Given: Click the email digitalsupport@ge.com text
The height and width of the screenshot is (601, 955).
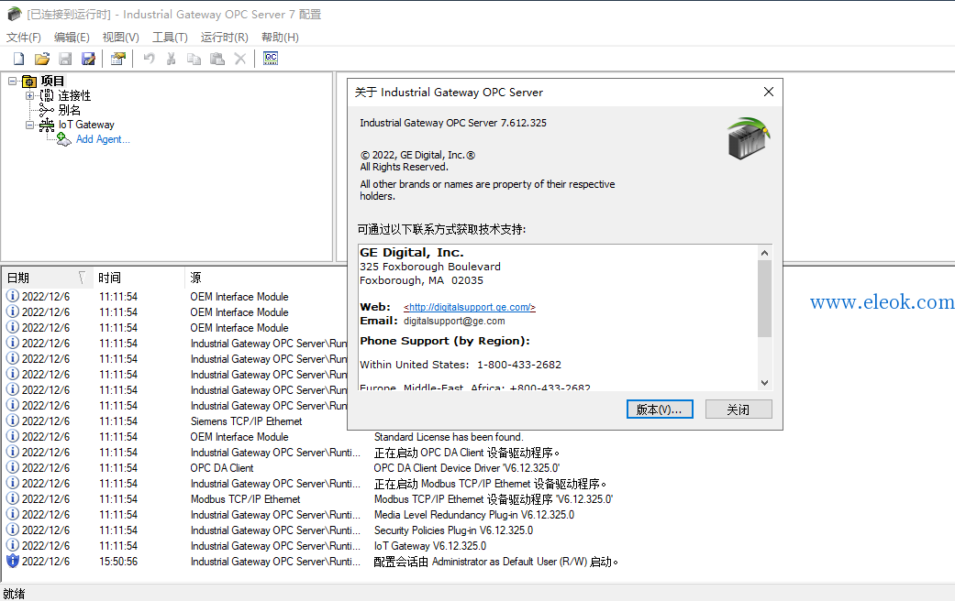Looking at the screenshot, I should pyautogui.click(x=454, y=322).
